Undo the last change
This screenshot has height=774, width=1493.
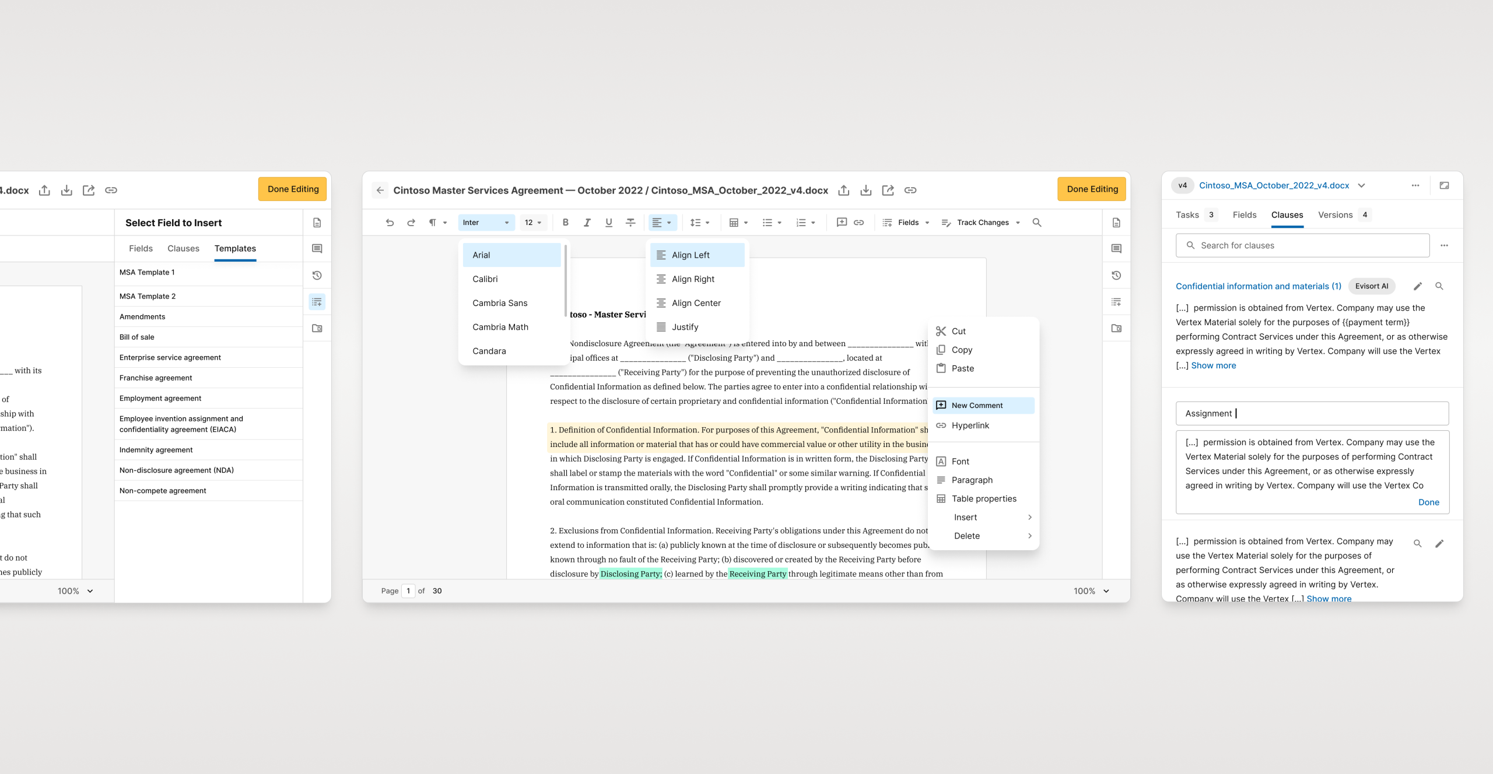click(390, 222)
